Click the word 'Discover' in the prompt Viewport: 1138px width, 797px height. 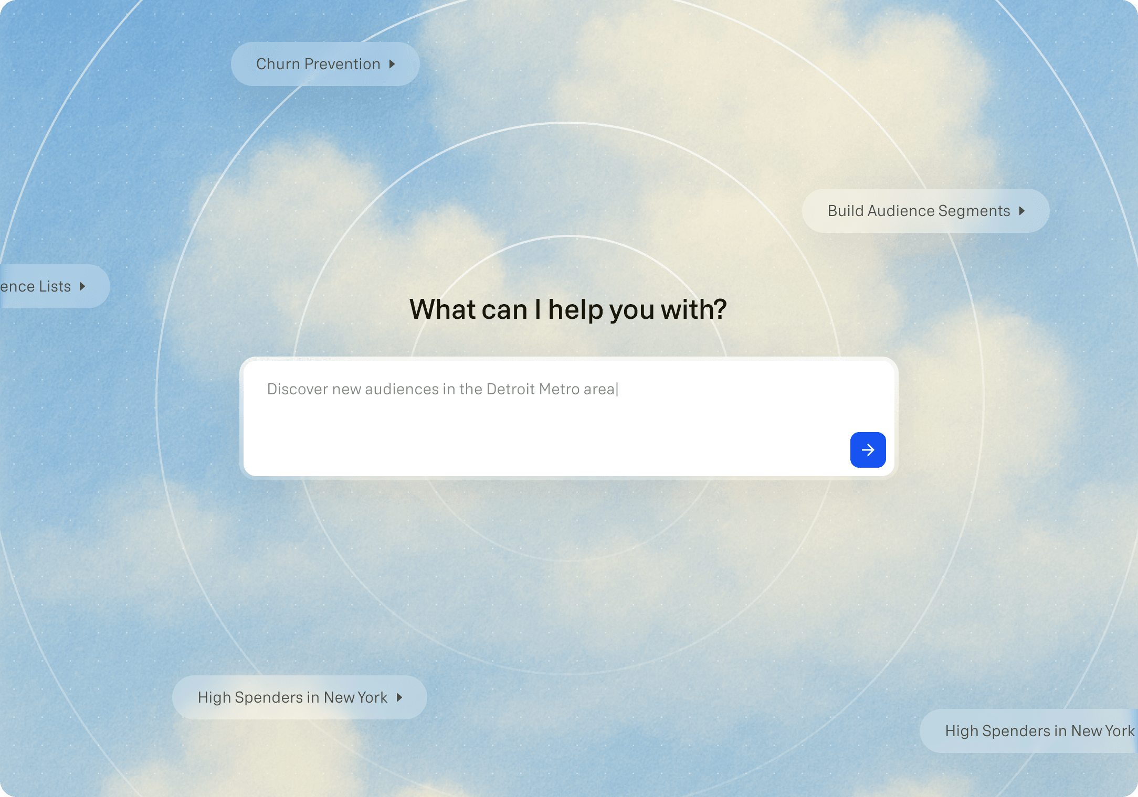point(297,389)
